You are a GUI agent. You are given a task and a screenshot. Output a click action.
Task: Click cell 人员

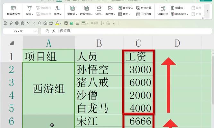[x=98, y=56]
